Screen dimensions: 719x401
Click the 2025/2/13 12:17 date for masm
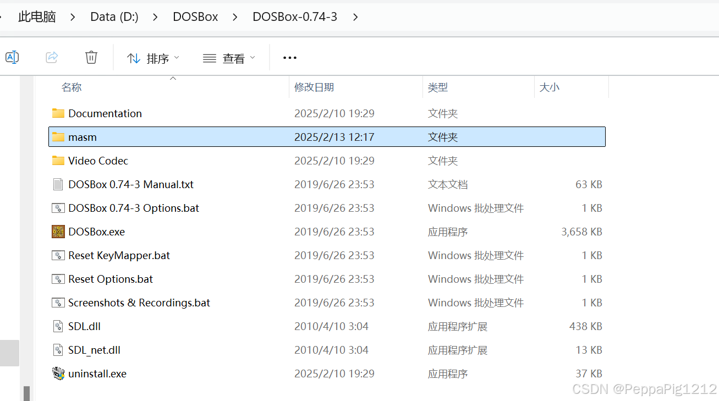pos(334,137)
